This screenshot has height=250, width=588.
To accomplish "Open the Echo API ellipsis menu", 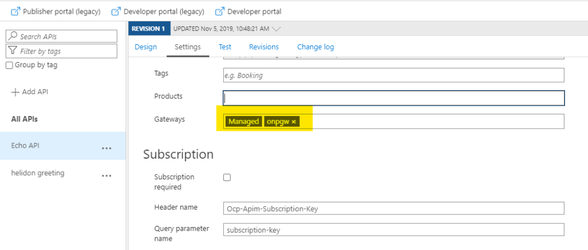I will (x=106, y=148).
